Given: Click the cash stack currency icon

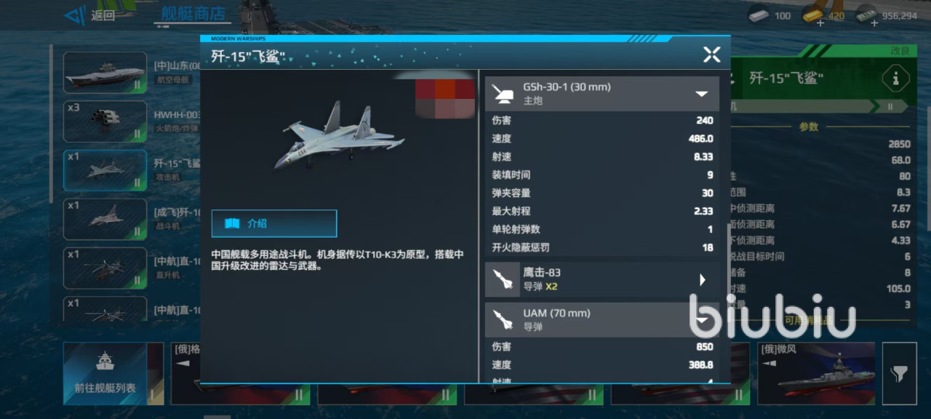Looking at the screenshot, I should coord(865,15).
